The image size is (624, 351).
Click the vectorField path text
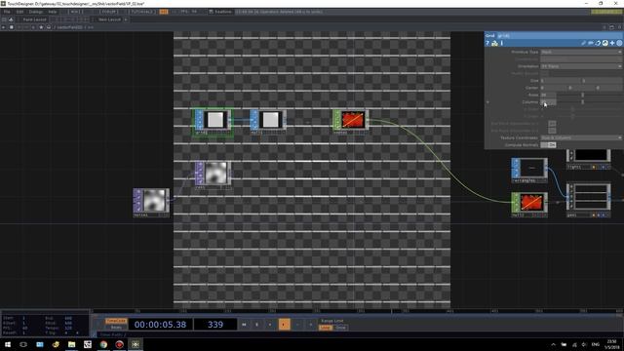pyautogui.click(x=69, y=27)
